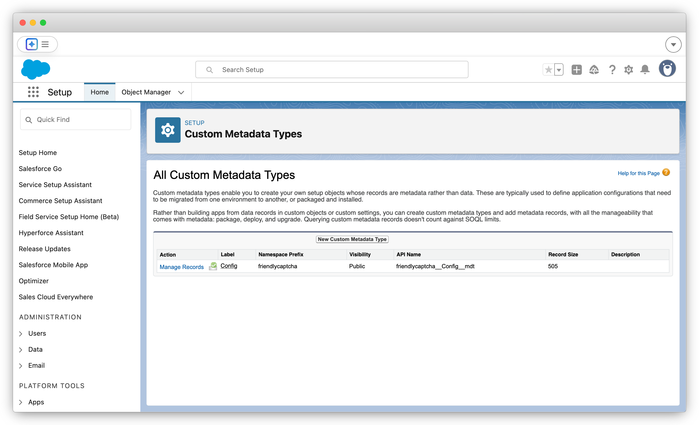
Task: Click the package icon next to Manage Records
Action: click(x=213, y=266)
